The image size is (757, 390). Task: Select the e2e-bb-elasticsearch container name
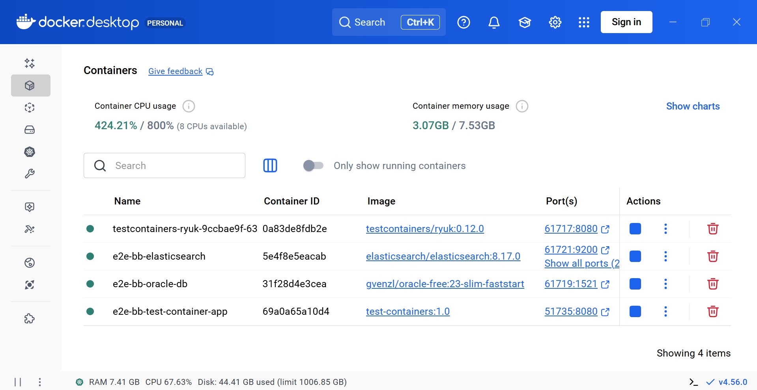click(x=159, y=256)
